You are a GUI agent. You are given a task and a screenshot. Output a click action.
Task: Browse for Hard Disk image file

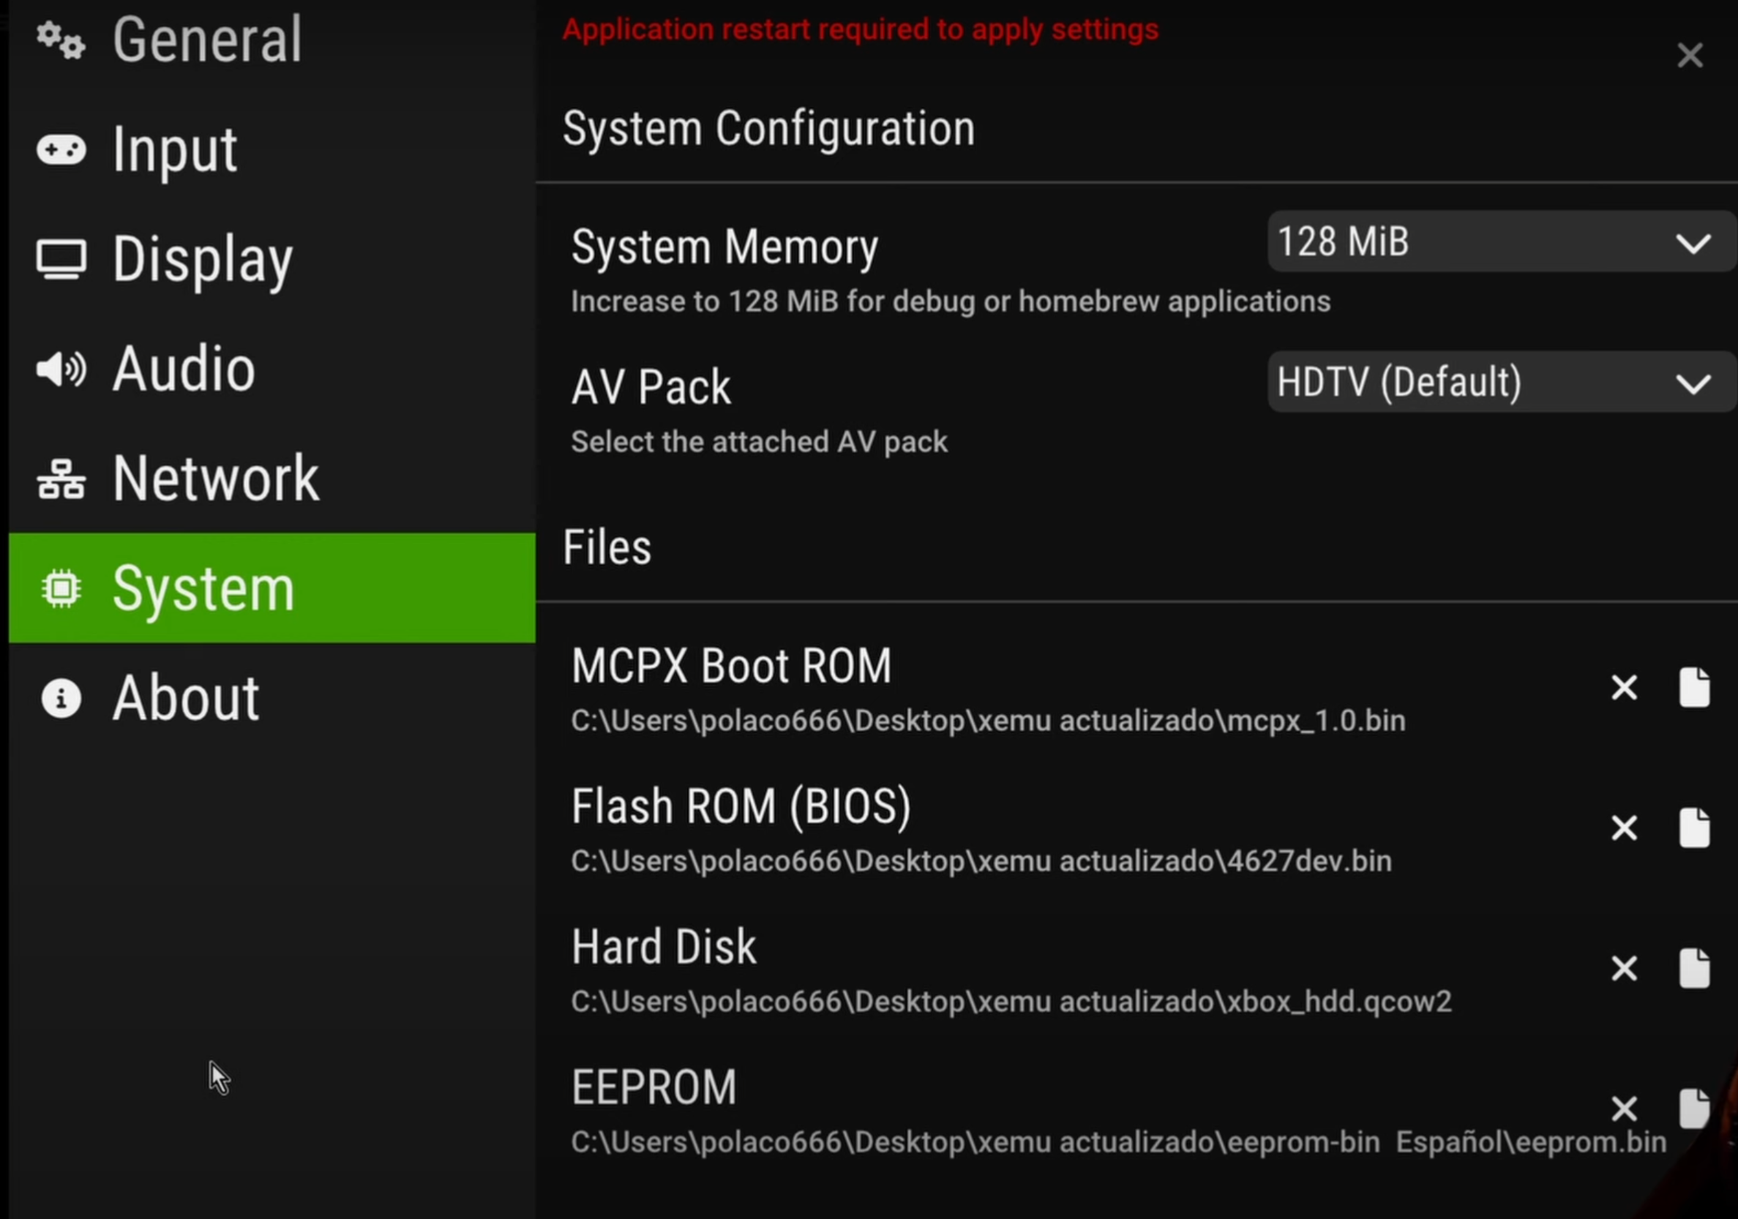[1694, 968]
